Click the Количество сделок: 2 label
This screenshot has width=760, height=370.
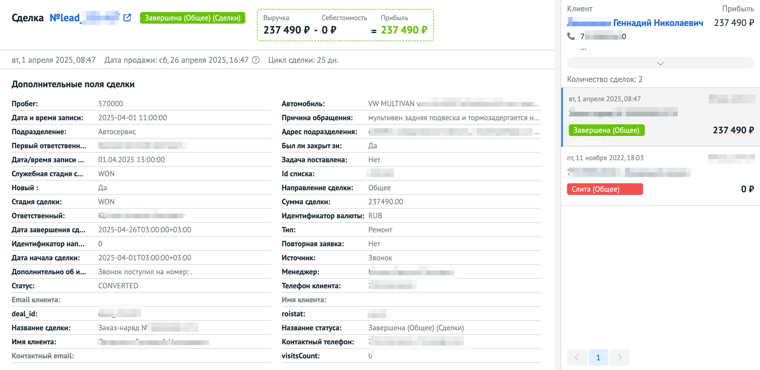pos(604,79)
